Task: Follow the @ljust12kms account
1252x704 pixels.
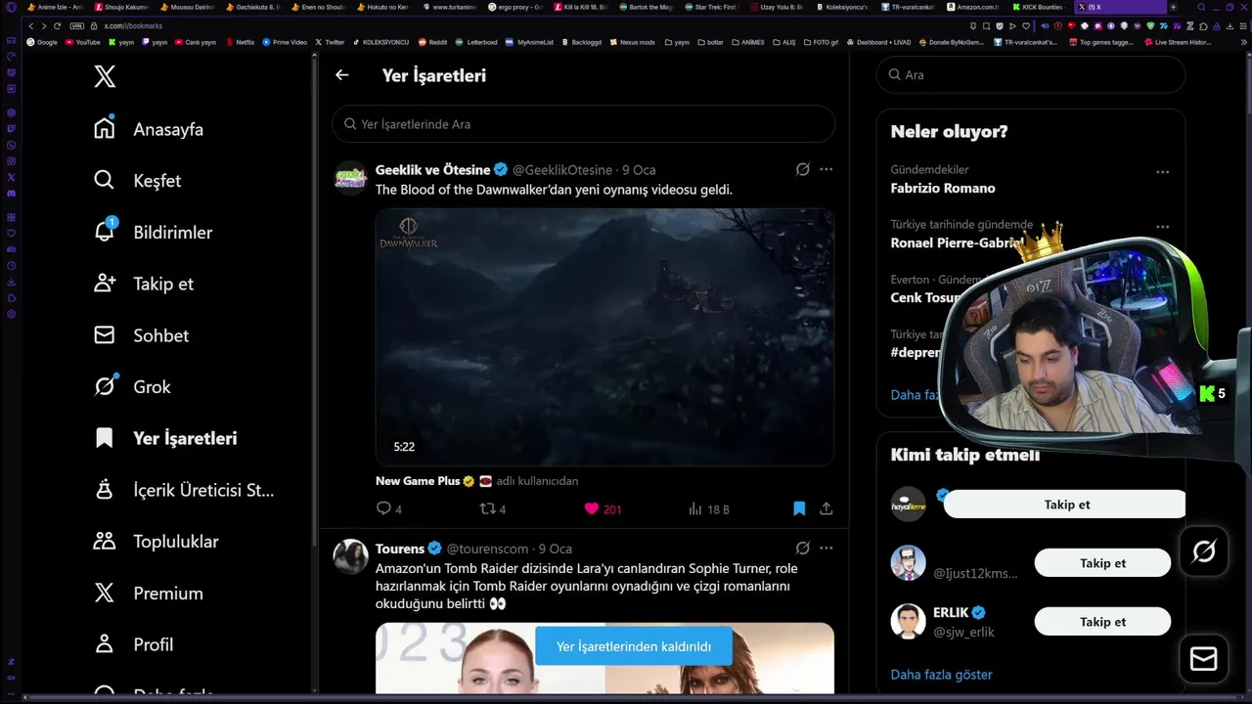Action: point(1102,563)
